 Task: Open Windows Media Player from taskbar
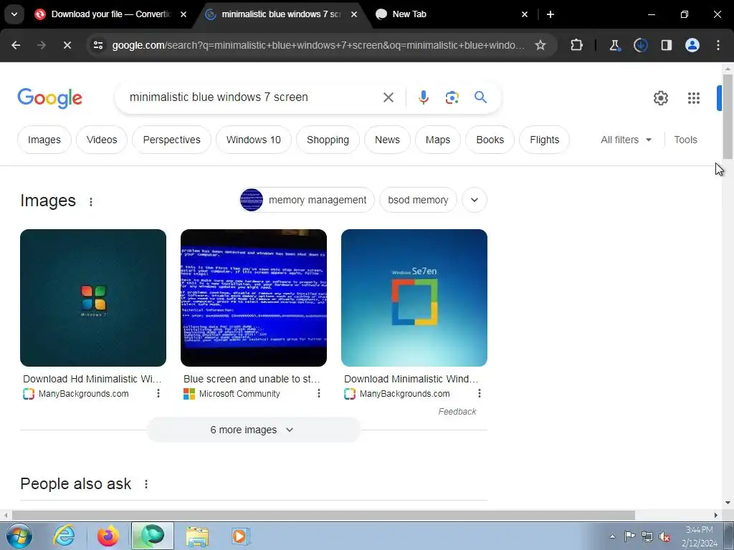coord(241,536)
